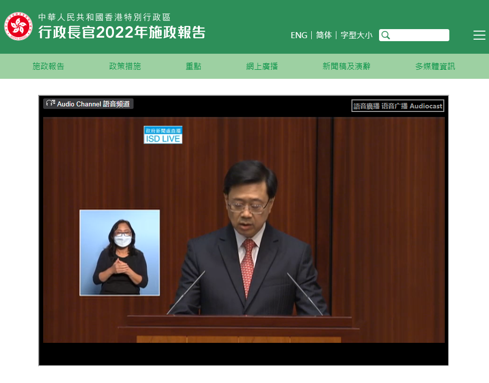Click the 語音廣播 Audiocast button
Image resolution: width=489 pixels, height=383 pixels.
point(398,106)
